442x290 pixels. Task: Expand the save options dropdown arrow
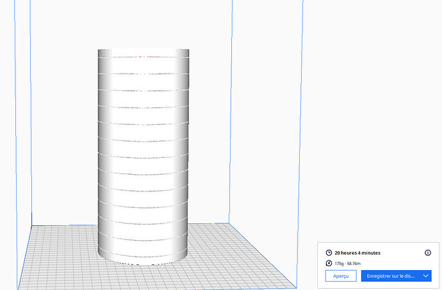[x=426, y=276]
